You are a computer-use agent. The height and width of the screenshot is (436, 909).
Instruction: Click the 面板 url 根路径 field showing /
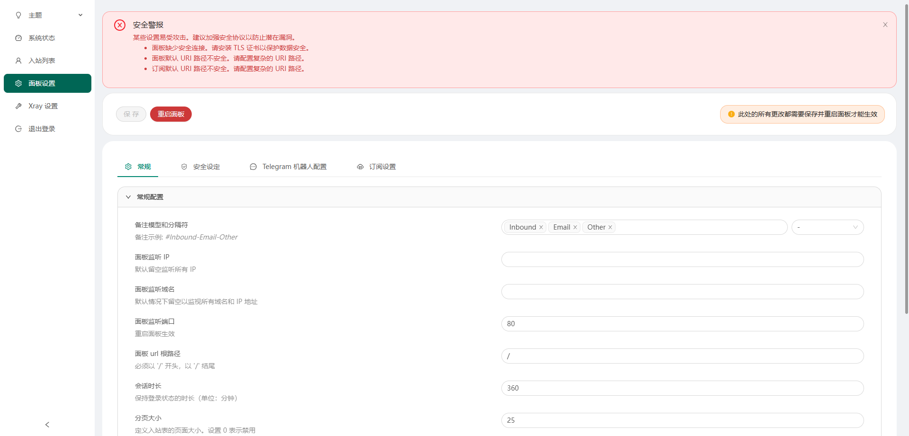[682, 356]
